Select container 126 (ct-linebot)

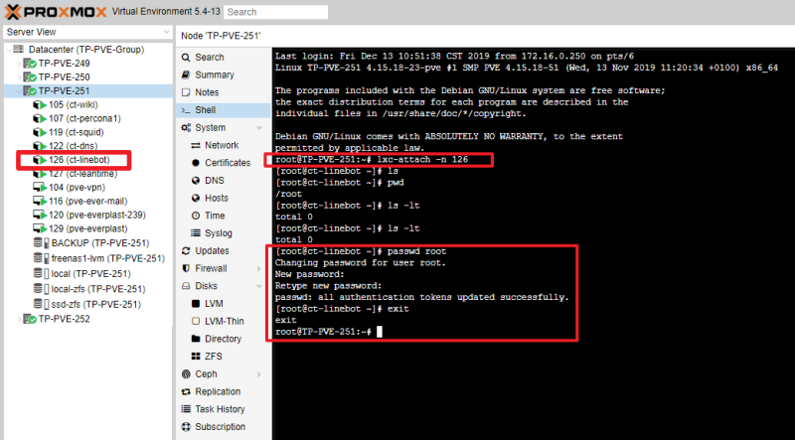pos(79,160)
